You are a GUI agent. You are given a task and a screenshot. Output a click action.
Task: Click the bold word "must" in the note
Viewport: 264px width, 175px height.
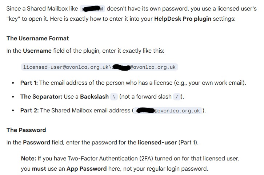click(x=39, y=168)
